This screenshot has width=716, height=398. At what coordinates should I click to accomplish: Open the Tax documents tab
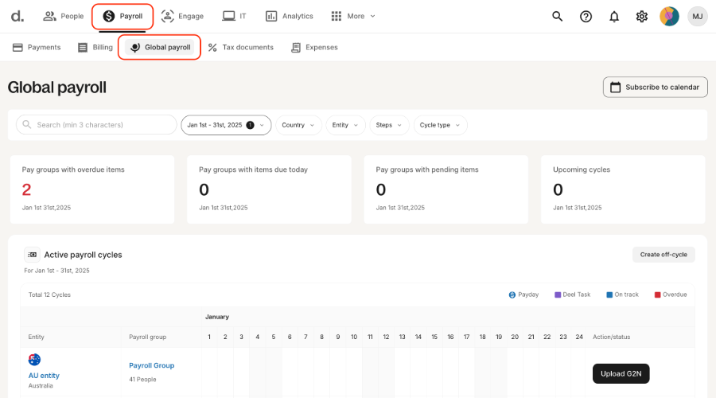tap(240, 47)
